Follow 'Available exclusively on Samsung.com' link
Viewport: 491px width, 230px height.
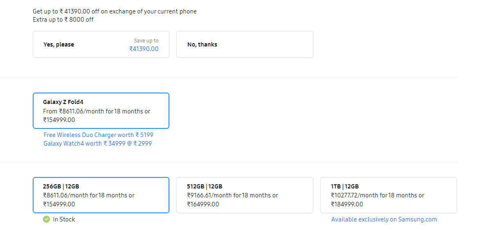point(384,219)
